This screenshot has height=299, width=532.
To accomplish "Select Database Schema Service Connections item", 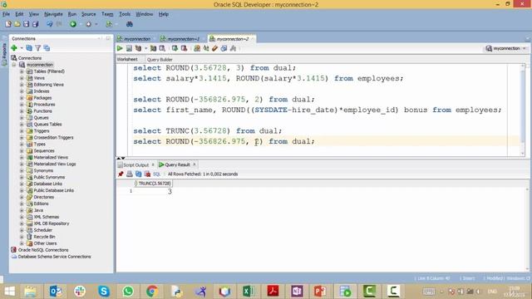I will click(x=54, y=257).
